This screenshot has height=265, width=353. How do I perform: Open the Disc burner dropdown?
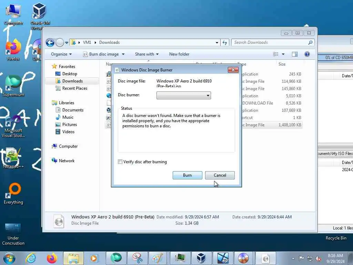[x=184, y=95]
